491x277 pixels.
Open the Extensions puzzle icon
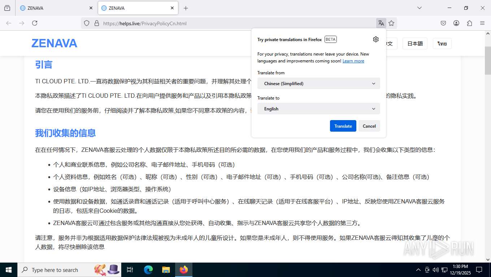(469, 23)
